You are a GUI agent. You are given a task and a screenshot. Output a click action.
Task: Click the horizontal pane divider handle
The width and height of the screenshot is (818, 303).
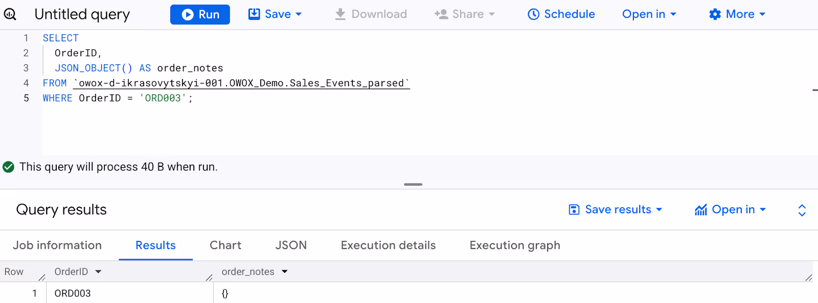point(413,184)
